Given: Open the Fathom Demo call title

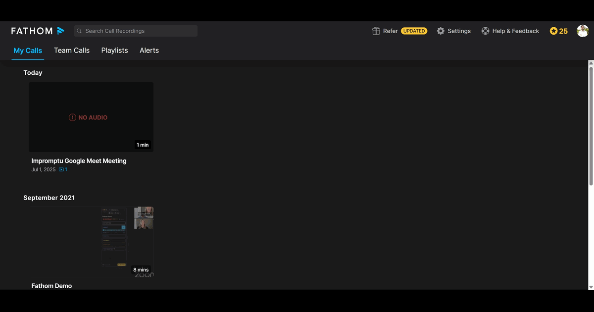Looking at the screenshot, I should (x=51, y=286).
